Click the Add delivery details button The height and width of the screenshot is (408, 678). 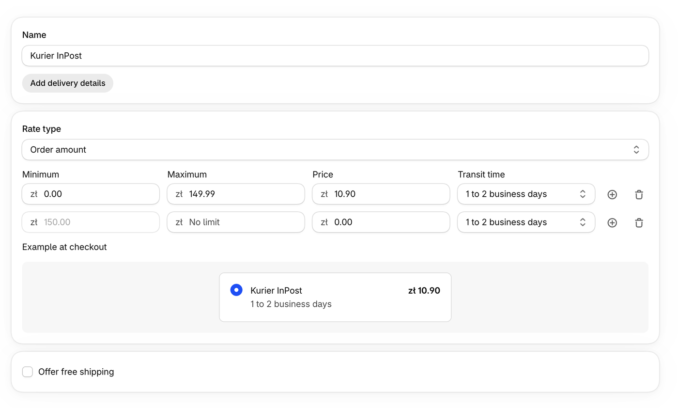coord(68,83)
